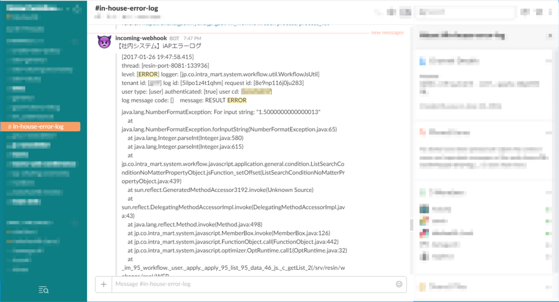The height and width of the screenshot is (302, 559).
Task: Click the blue Channel Details icon
Action: pos(423,61)
